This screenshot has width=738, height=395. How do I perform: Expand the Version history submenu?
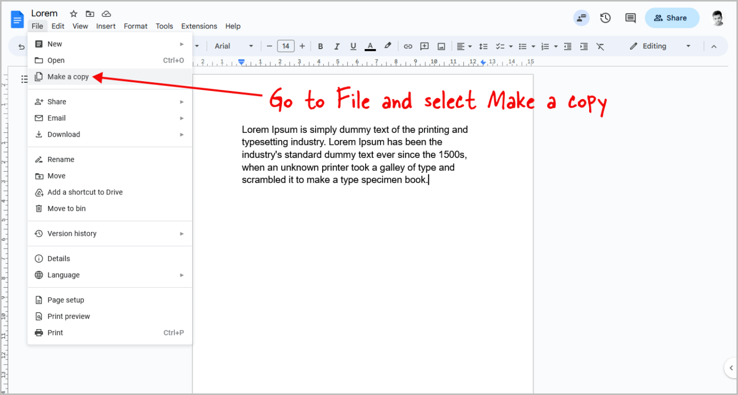tap(110, 234)
